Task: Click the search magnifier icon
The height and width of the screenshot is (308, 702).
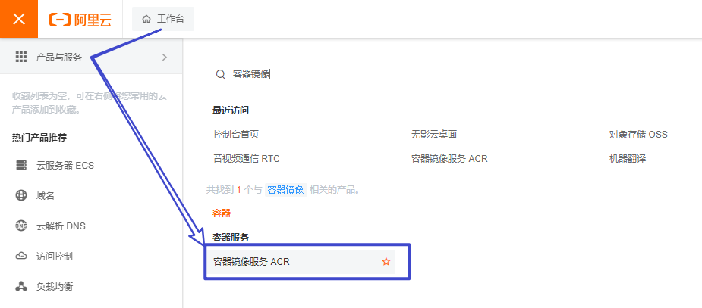Action: pyautogui.click(x=221, y=74)
